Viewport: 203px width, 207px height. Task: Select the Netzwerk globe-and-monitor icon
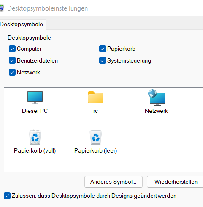pyautogui.click(x=157, y=98)
